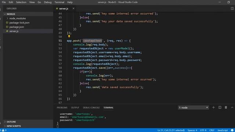Open the Selection menu
Viewport: 235px width, 132px height.
[21, 2]
